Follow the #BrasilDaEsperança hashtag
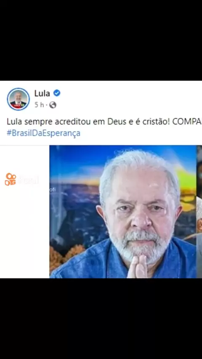202x359 pixels. tap(44, 133)
